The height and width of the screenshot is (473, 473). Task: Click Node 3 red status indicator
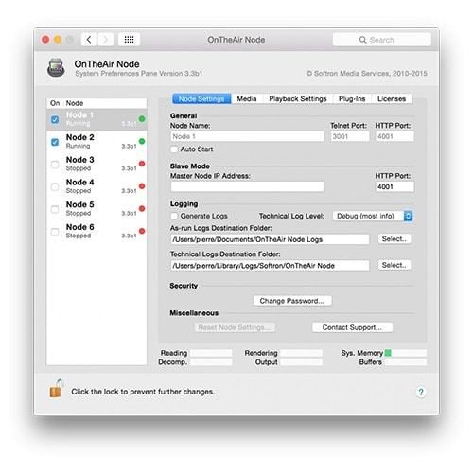pyautogui.click(x=142, y=164)
